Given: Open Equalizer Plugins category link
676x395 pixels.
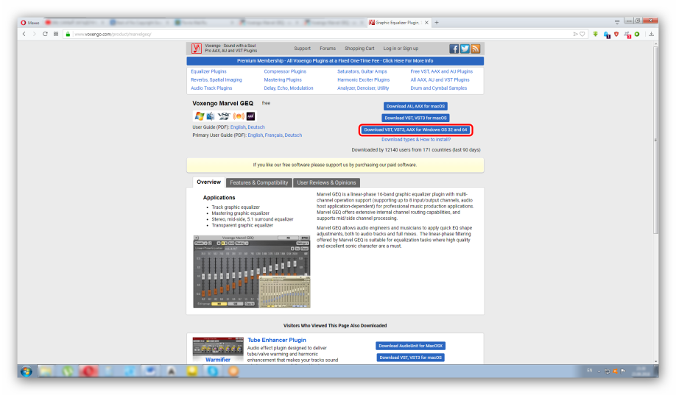Looking at the screenshot, I should (x=208, y=71).
